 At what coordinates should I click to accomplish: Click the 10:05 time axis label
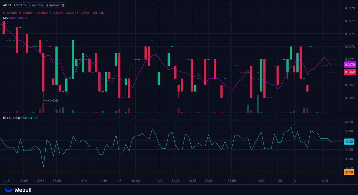(324, 181)
